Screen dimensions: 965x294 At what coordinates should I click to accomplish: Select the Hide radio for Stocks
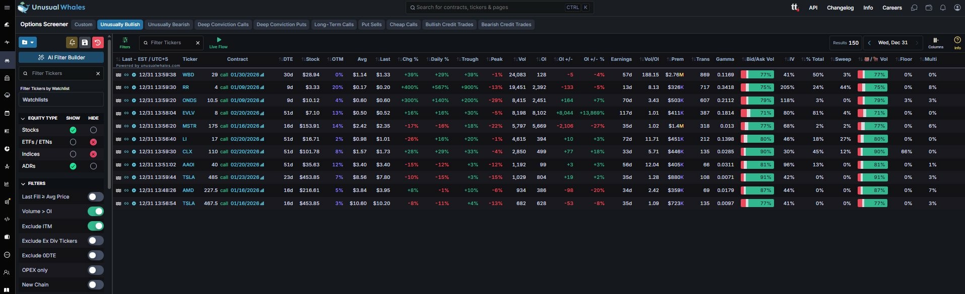(93, 130)
